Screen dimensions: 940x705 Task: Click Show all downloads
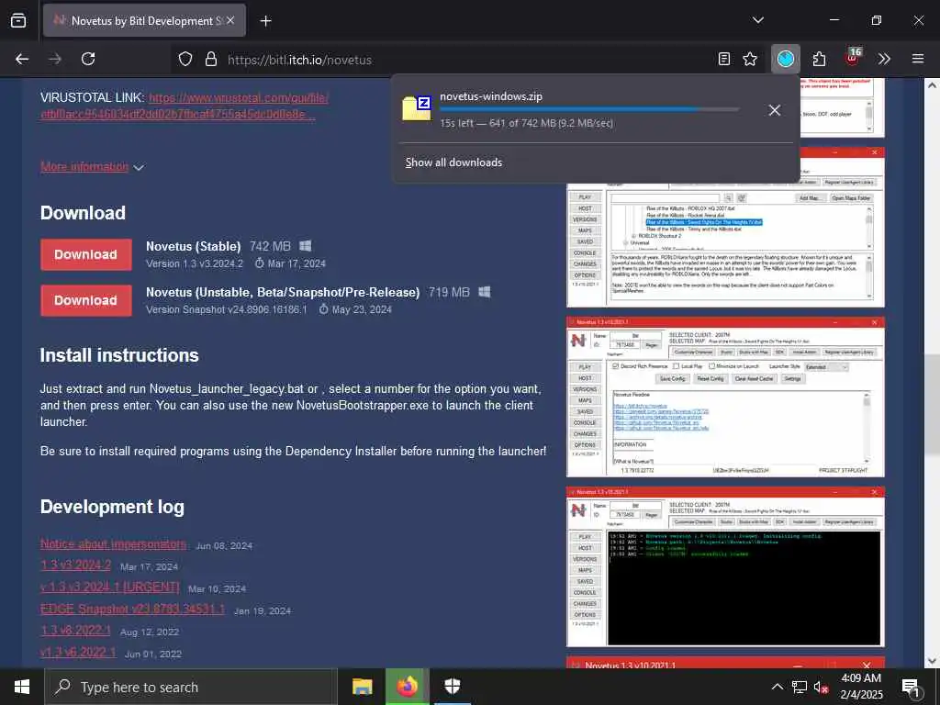pos(453,162)
